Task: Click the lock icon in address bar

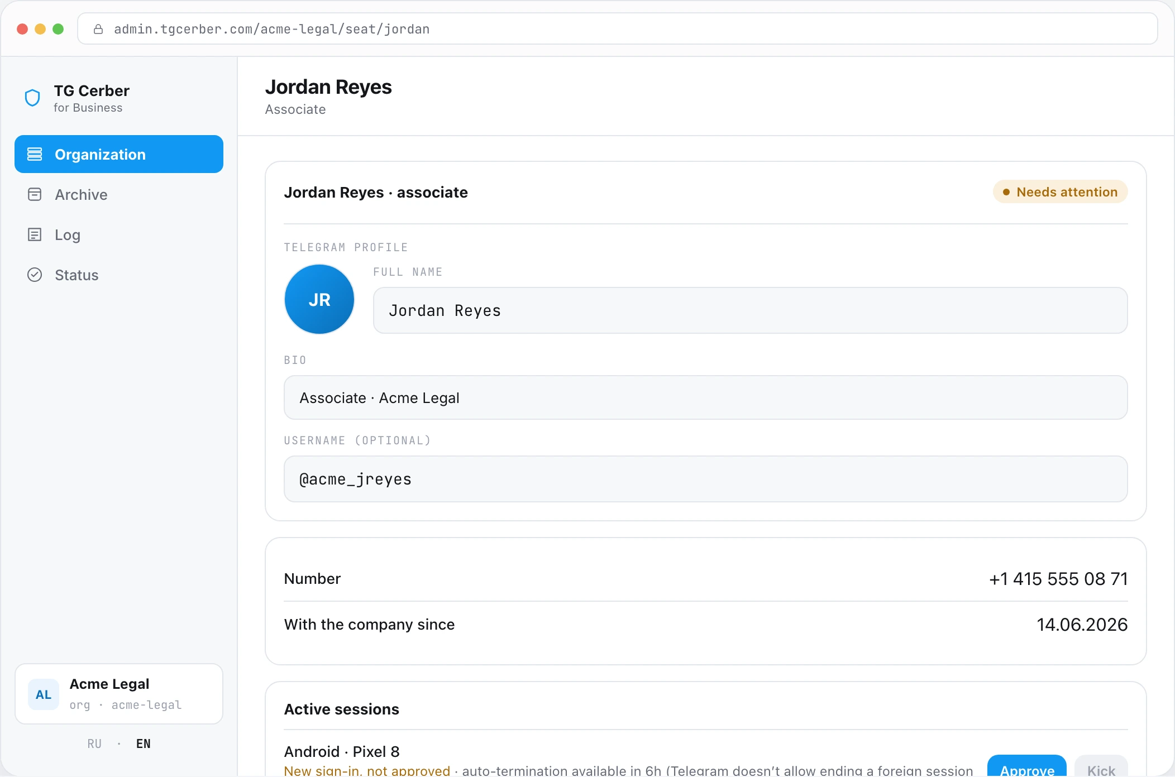Action: [x=98, y=29]
